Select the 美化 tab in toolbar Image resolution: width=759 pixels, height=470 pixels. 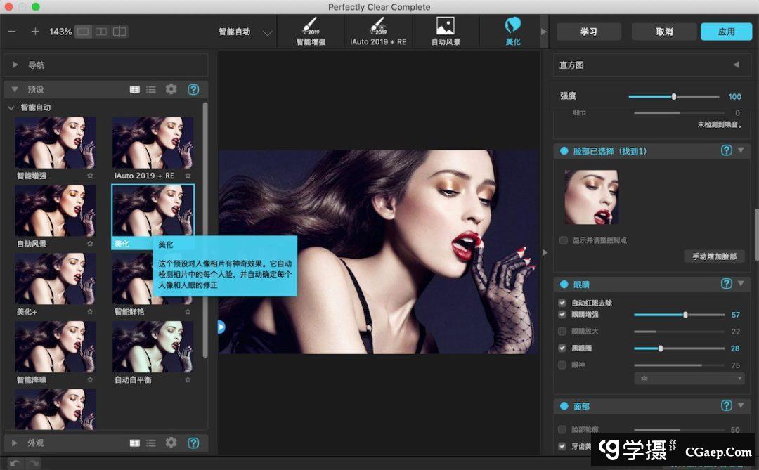tap(513, 32)
